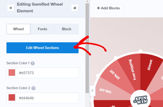Close the Gamified Wheel Element editor
Image resolution: width=163 pixels, height=107 pixels.
(x=11, y=8)
